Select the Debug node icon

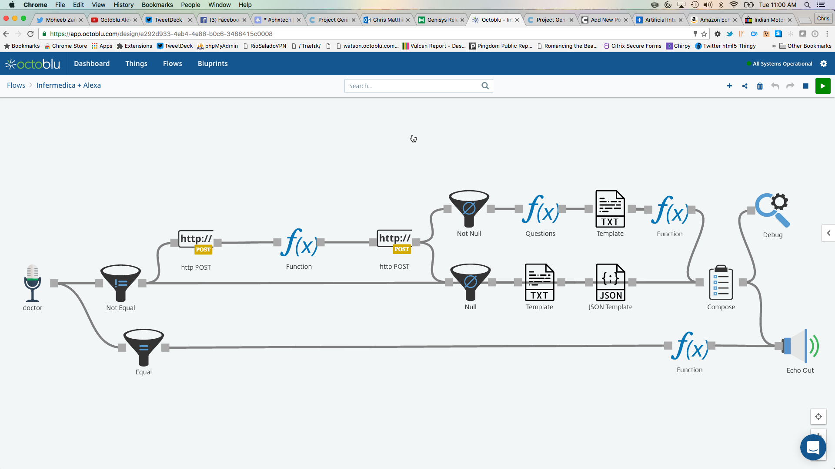(x=773, y=211)
